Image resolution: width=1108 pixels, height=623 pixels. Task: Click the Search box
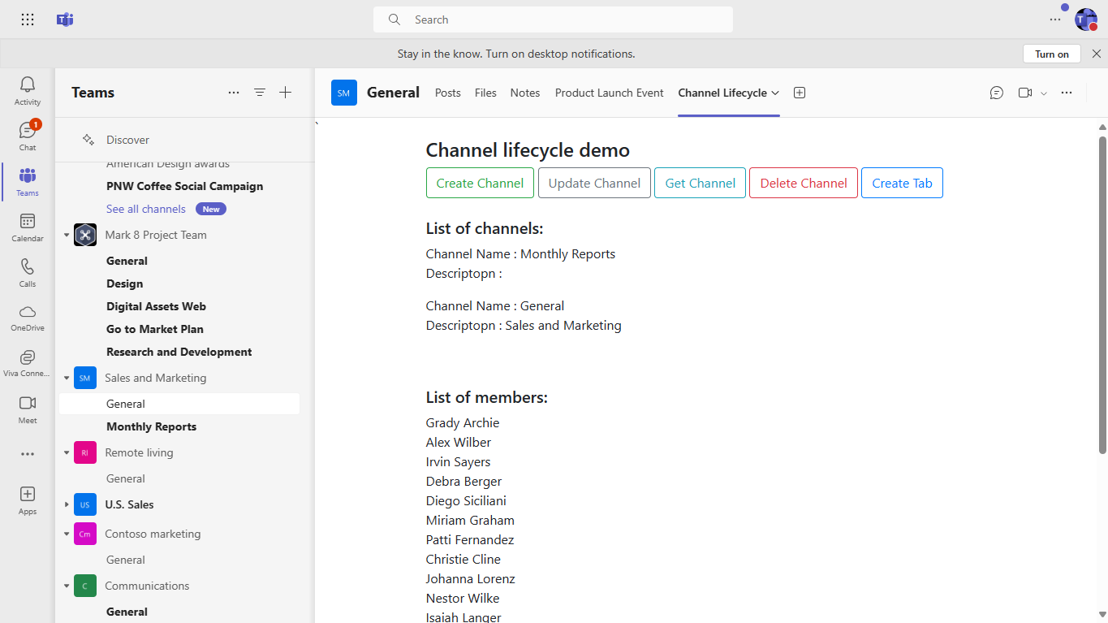[553, 19]
